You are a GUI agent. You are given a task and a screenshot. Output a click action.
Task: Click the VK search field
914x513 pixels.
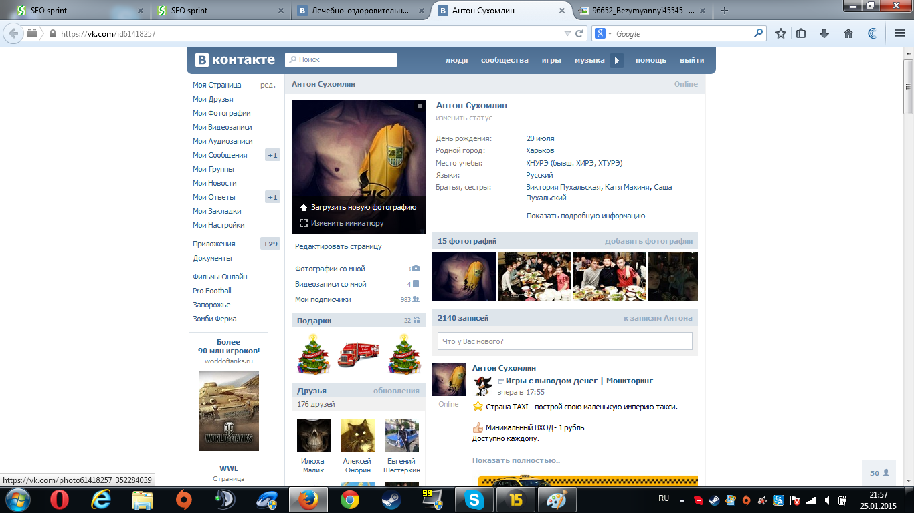(x=341, y=60)
